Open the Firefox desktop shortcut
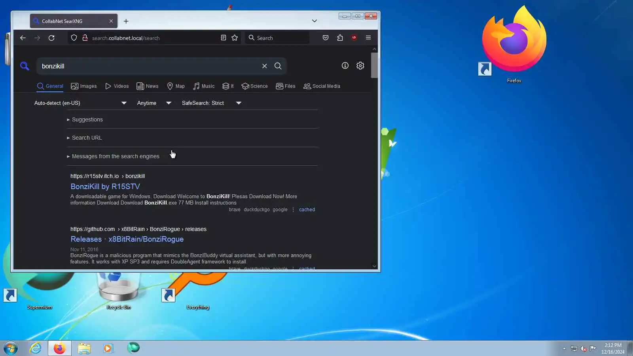Screen dimensions: 633x356 click(x=514, y=44)
